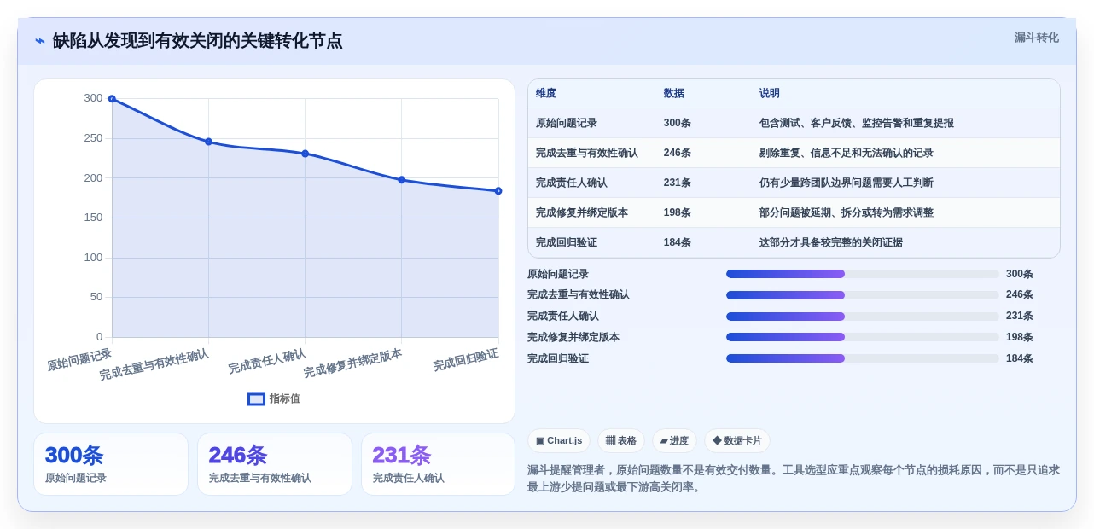The width and height of the screenshot is (1094, 529).
Task: Click the chart data point for 完成修复并绑定版本
Action: (x=401, y=180)
